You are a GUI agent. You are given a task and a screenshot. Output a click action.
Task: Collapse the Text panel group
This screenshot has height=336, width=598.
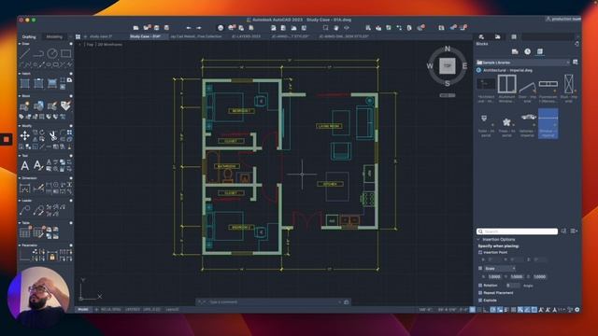(20, 156)
